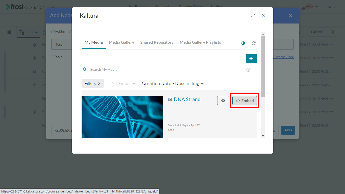Viewport: 345px width, 194px height.
Task: Click the Search My Media field
Action: pos(167,69)
